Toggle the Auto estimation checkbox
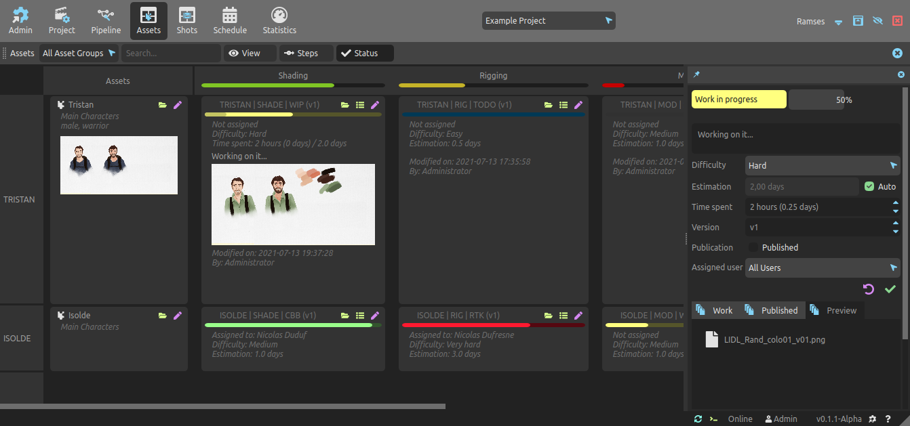Screen dimensions: 910x426 [x=869, y=186]
